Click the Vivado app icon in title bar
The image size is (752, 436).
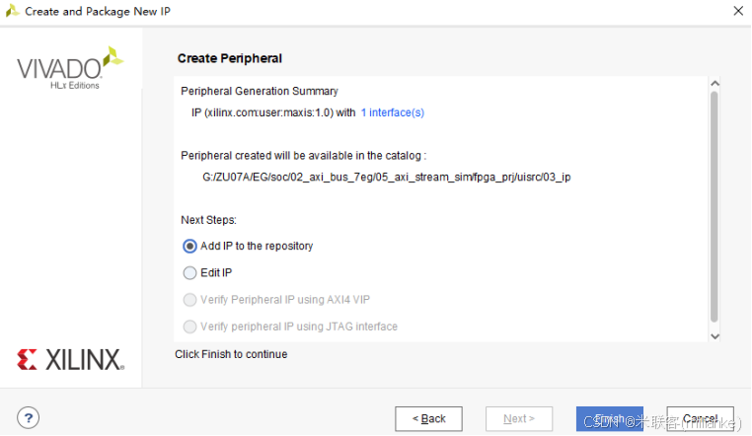(x=12, y=11)
